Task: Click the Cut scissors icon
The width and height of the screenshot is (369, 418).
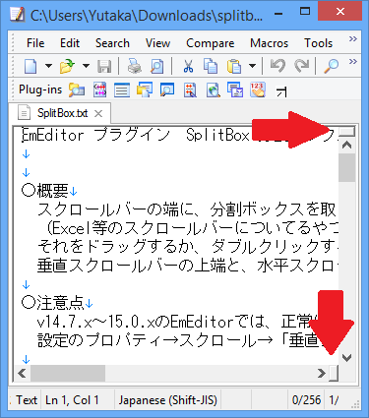Action: click(x=188, y=66)
